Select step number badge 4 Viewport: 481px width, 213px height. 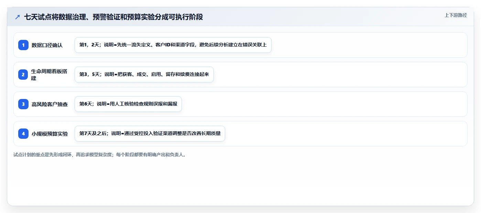pyautogui.click(x=23, y=134)
